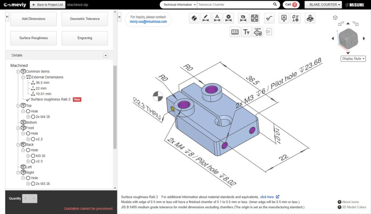Open the Technical Information search dropdown

point(179,5)
